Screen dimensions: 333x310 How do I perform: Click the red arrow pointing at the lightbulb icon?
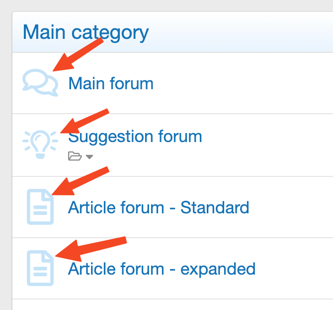tap(87, 121)
